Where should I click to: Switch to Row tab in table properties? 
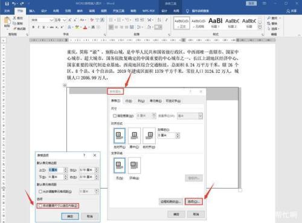[x=129, y=101]
